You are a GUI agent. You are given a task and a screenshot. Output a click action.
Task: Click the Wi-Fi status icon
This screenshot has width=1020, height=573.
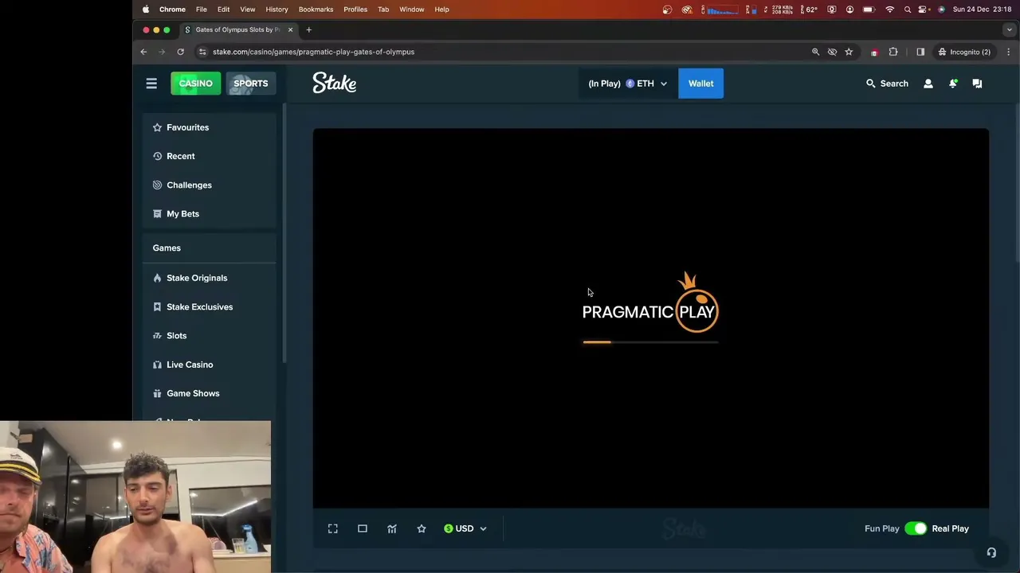890,10
